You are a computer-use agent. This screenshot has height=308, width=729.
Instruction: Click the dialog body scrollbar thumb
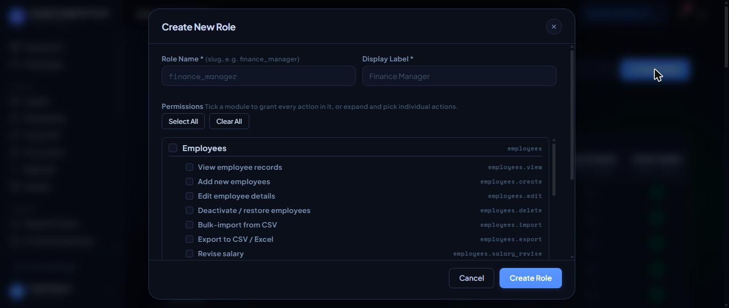[572, 115]
